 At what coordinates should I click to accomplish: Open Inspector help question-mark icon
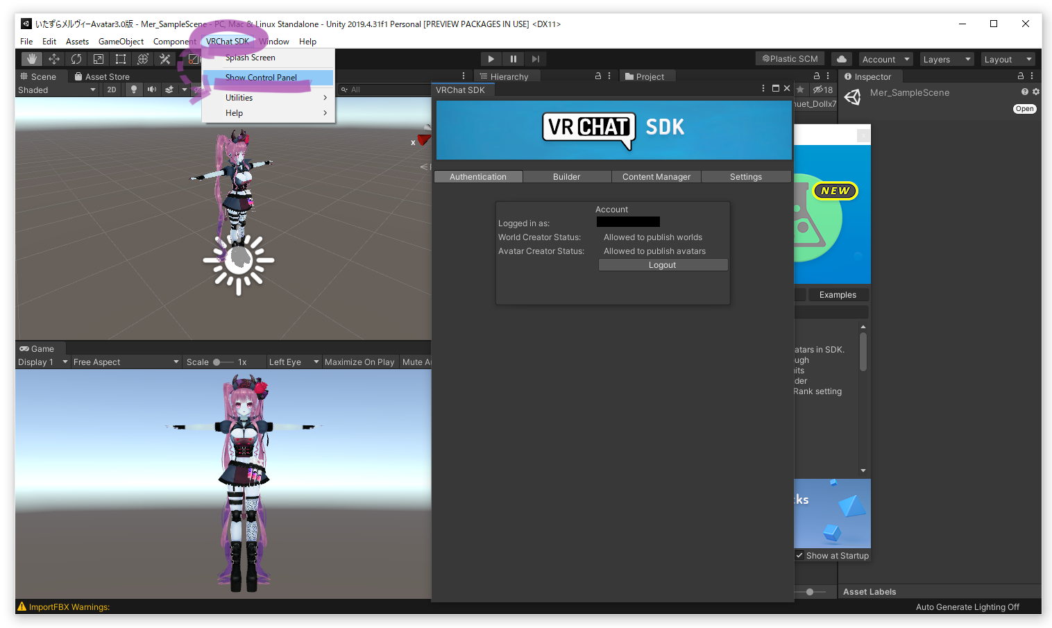coord(1024,92)
